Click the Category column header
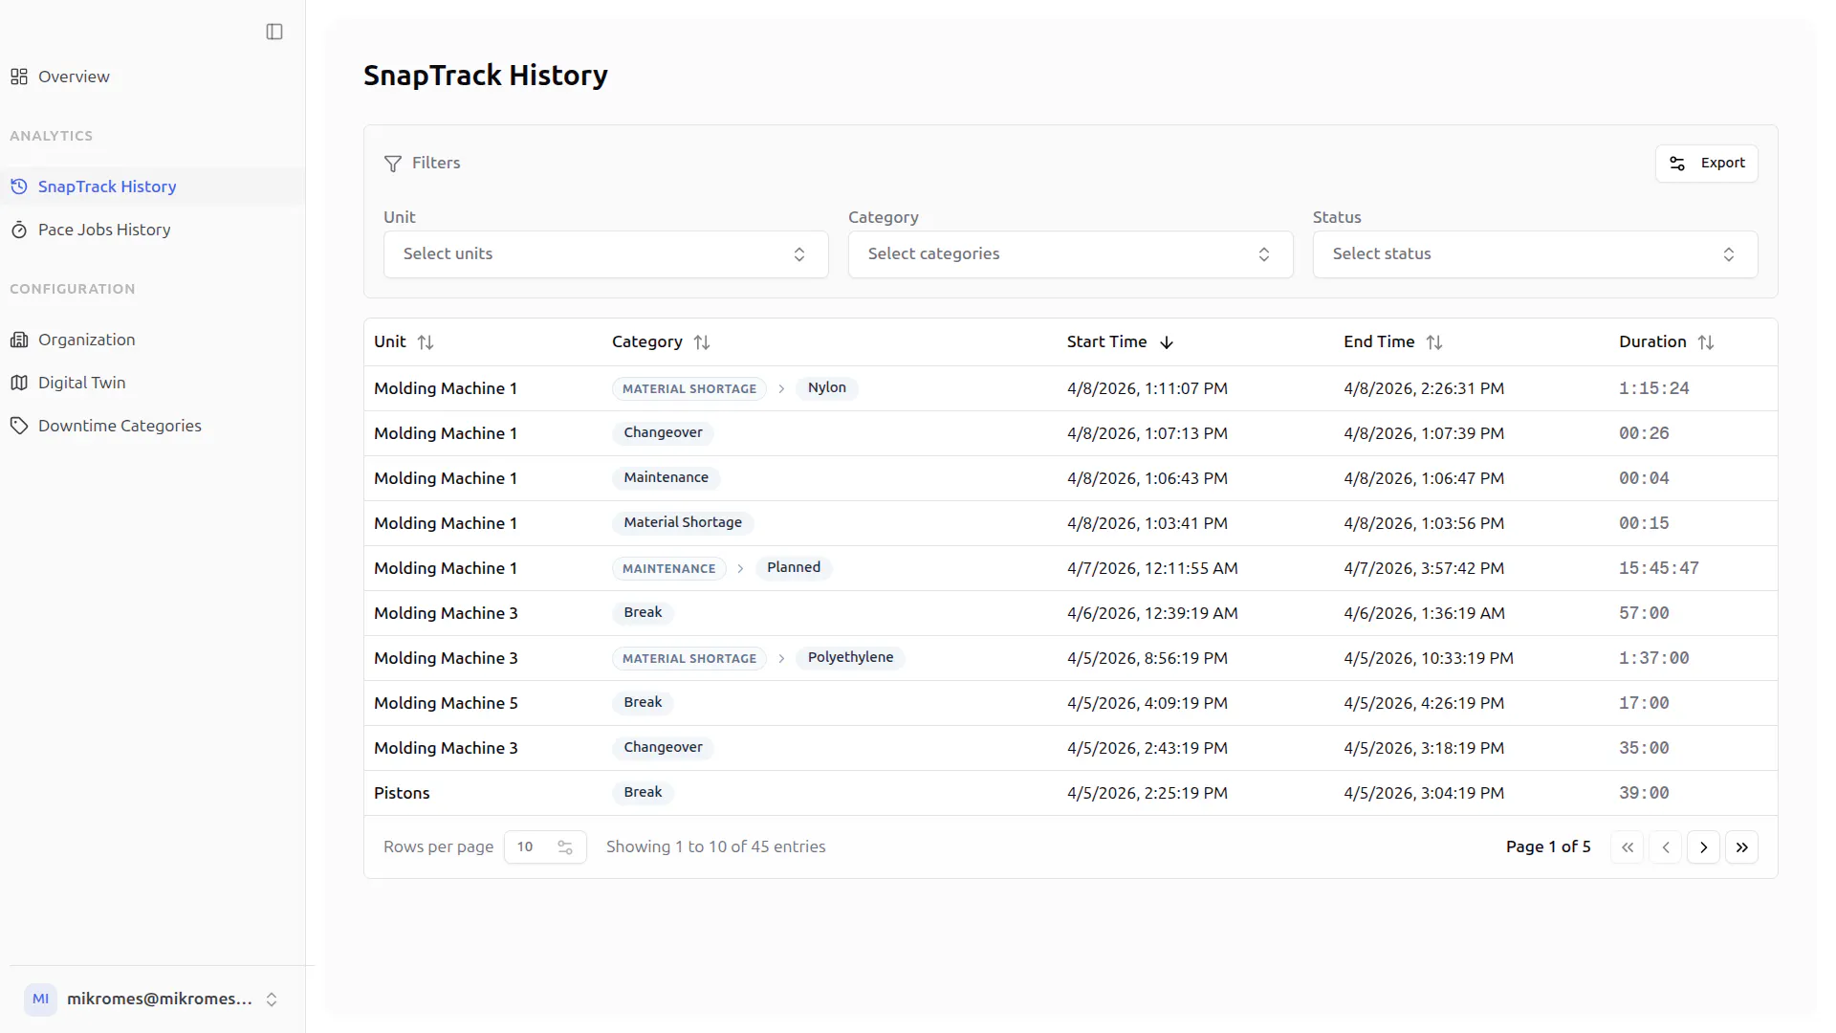This screenshot has height=1033, width=1836. click(x=647, y=342)
